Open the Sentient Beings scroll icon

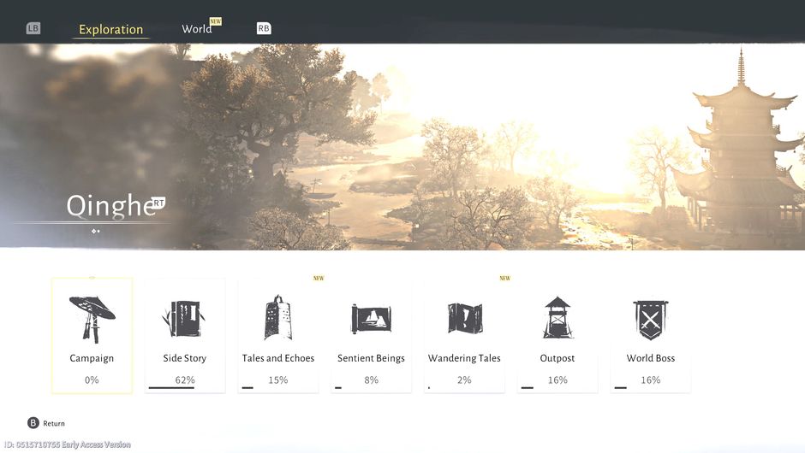[x=371, y=319]
